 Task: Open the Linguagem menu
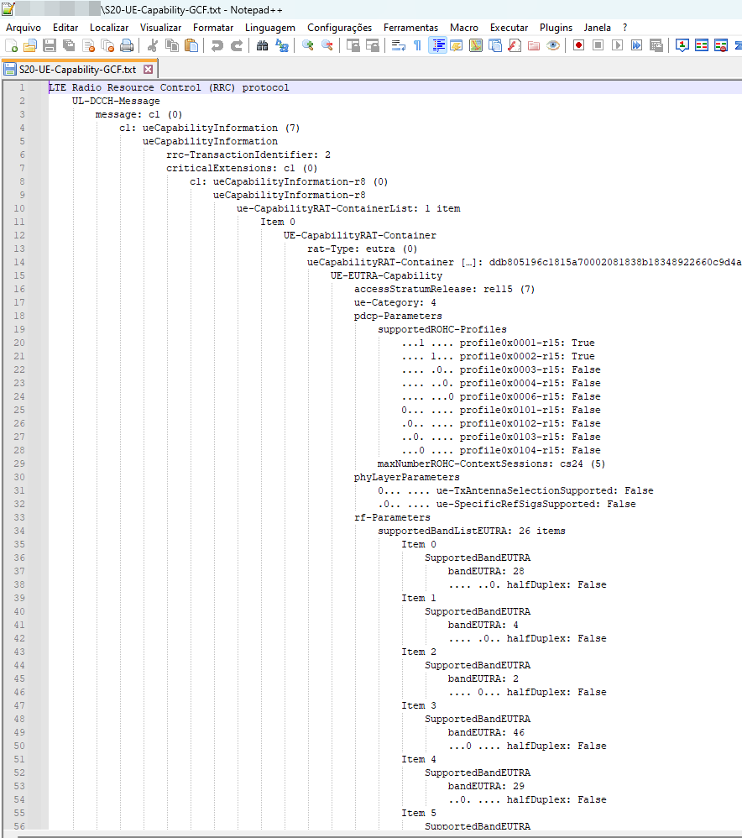[x=270, y=28]
